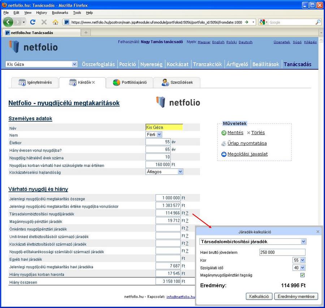Open the back history dropdown arrow
The width and height of the screenshot is (325, 308).
pos(24,22)
